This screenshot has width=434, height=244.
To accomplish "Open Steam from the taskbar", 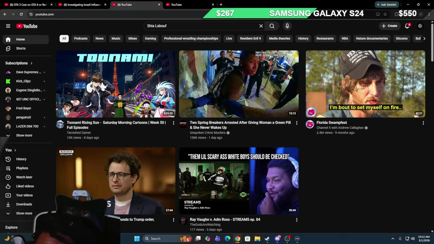I will coord(267,239).
